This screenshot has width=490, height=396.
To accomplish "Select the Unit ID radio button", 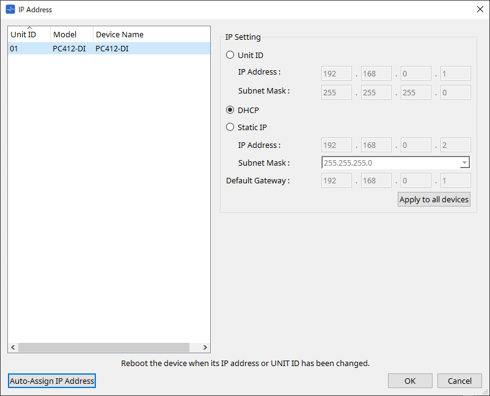I will (x=230, y=55).
